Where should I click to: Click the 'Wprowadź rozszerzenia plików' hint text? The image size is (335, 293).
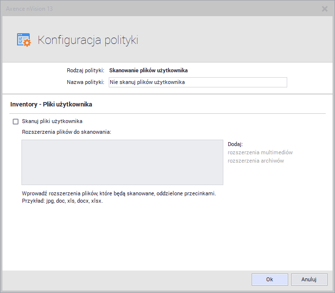[x=118, y=193]
